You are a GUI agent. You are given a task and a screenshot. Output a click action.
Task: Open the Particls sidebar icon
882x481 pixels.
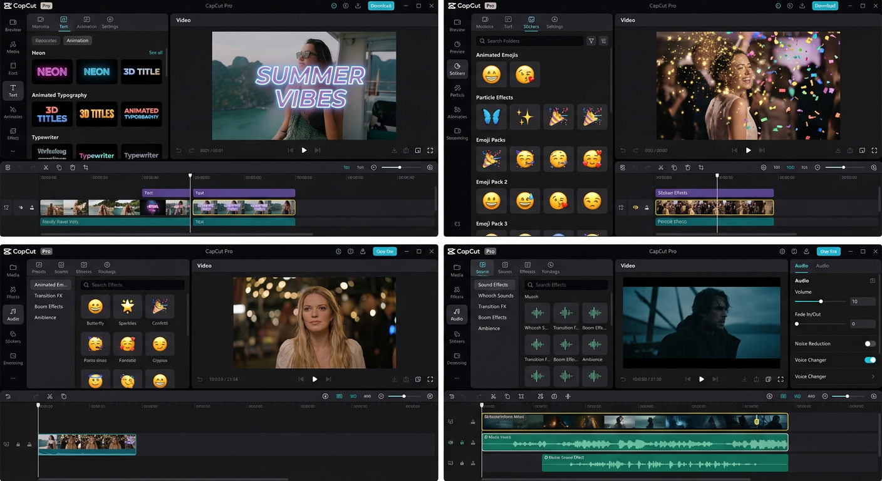pos(457,91)
